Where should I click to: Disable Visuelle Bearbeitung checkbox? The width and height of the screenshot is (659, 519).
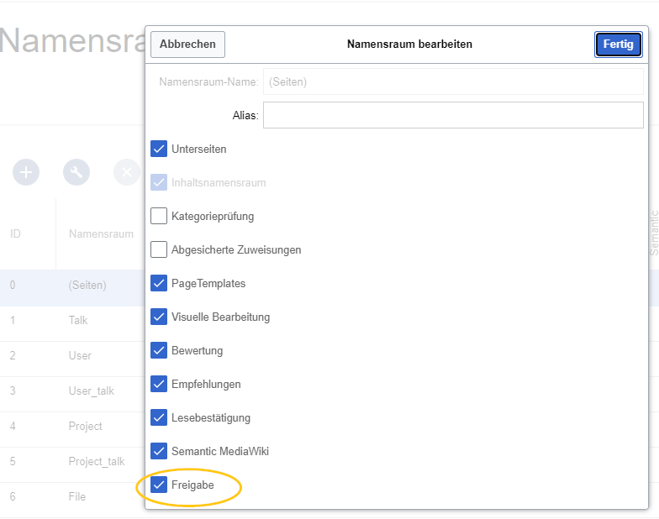pyautogui.click(x=159, y=317)
